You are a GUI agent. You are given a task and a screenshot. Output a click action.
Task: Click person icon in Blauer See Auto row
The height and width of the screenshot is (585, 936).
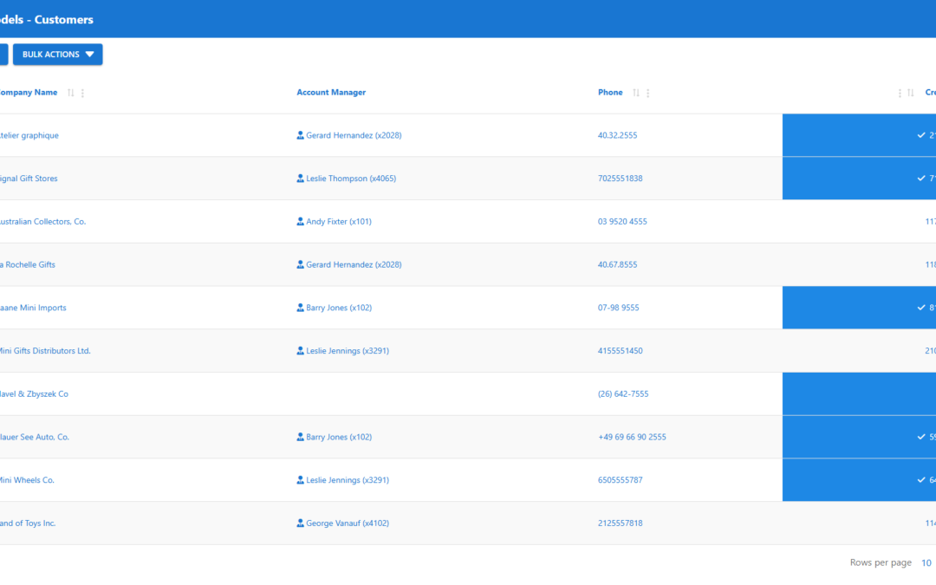[x=300, y=437]
